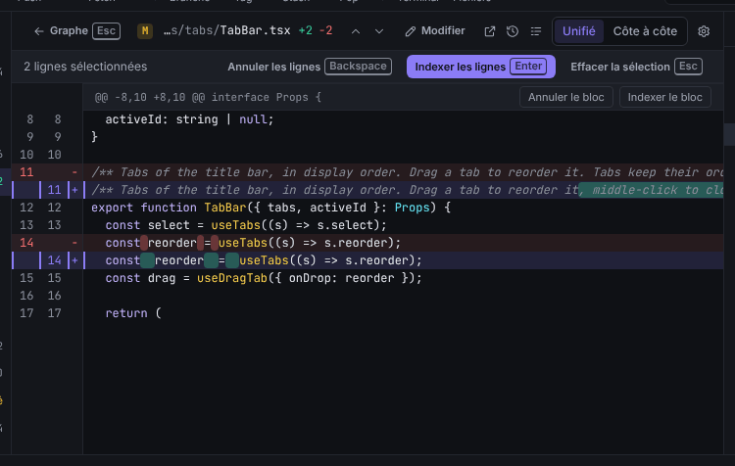
Task: Switch to Unifié diff view
Action: click(x=579, y=31)
